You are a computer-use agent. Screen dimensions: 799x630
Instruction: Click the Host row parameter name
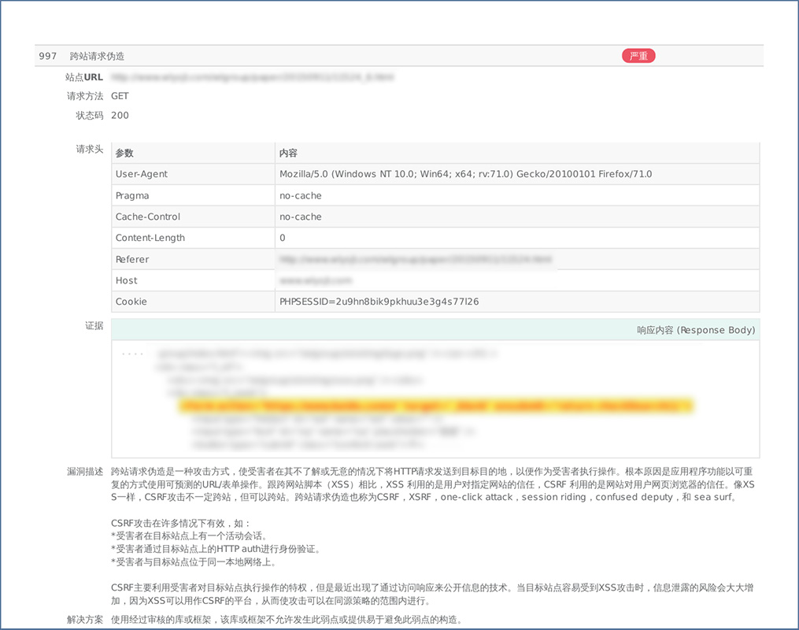point(126,280)
